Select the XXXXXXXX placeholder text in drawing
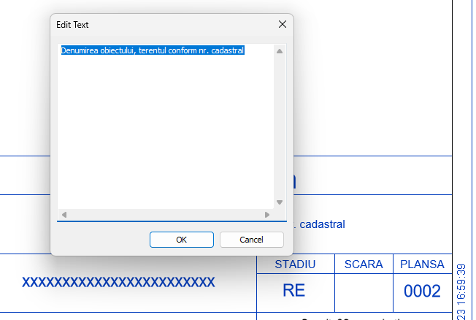This screenshot has width=476, height=320. pos(118,282)
